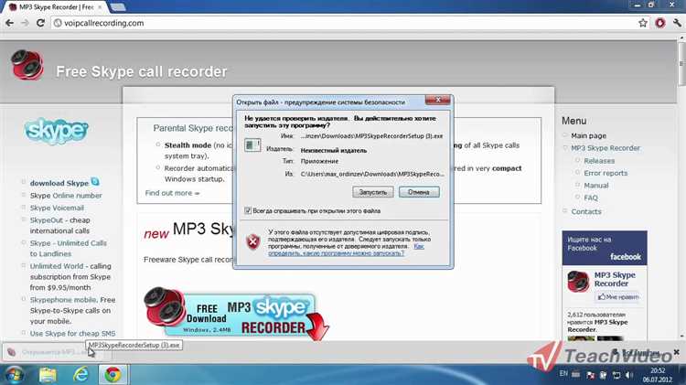Open Skype Unlimited Calls to Landlines link
Screen dimensions: 686x385
69,248
